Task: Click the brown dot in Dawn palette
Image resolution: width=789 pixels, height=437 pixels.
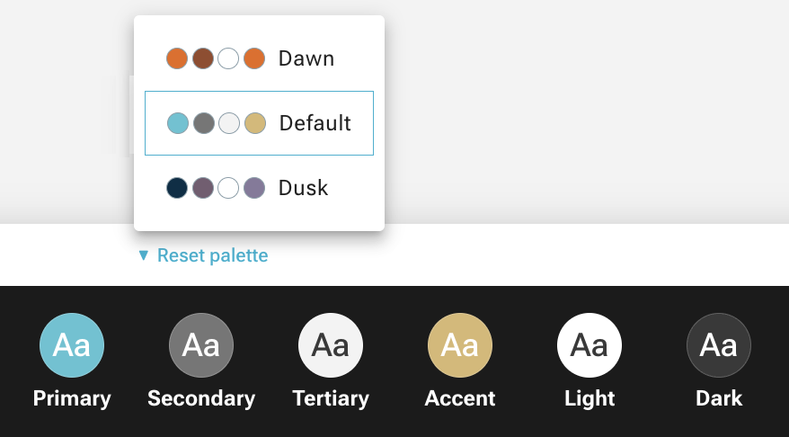Action: point(203,58)
